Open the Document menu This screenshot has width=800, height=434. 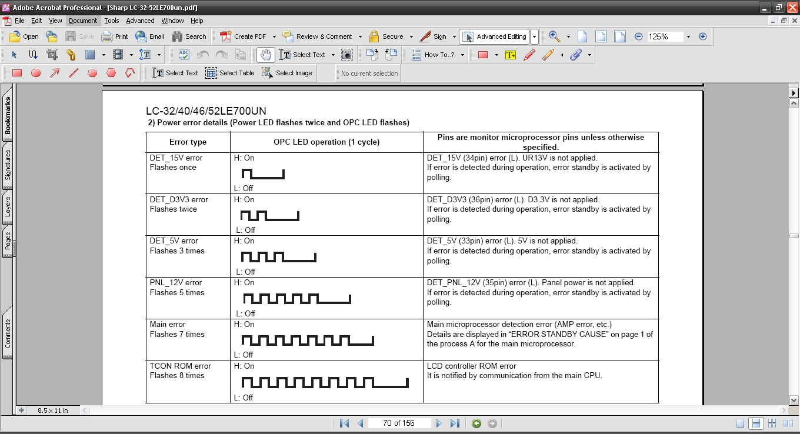coord(83,21)
